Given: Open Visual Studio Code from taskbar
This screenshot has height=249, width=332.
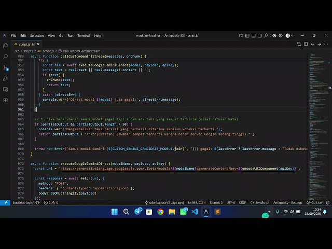Looking at the screenshot, I should tap(195, 212).
